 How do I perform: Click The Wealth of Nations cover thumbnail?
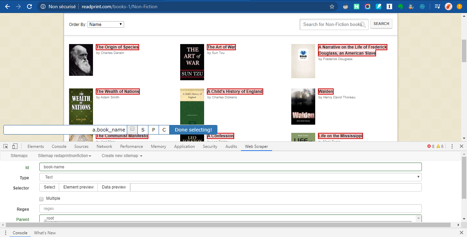coord(81,107)
